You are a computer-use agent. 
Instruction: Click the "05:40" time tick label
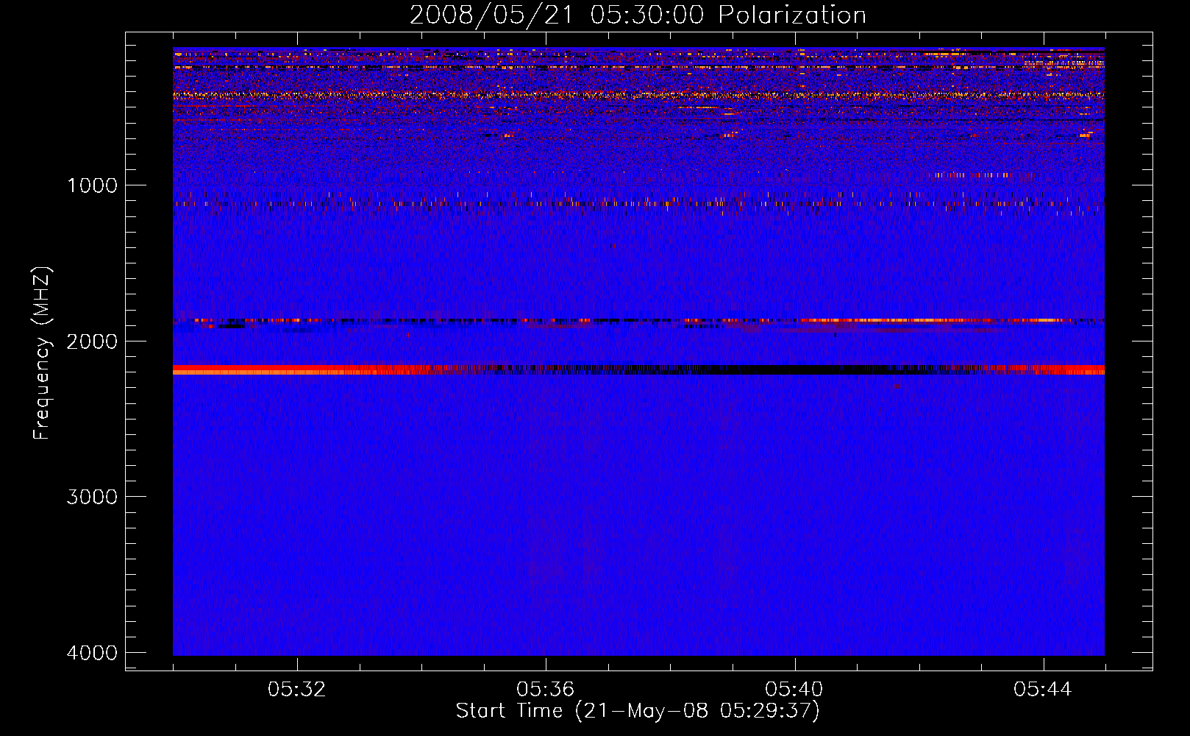pyautogui.click(x=794, y=689)
